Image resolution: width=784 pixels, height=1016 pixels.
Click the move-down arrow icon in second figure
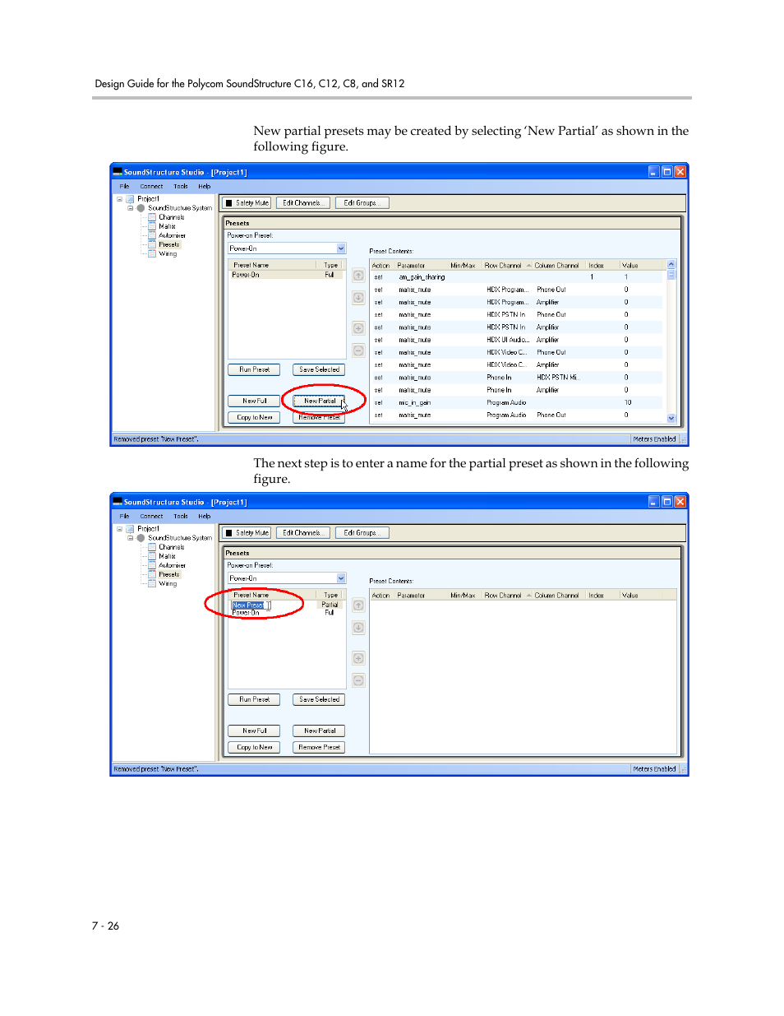click(x=358, y=628)
